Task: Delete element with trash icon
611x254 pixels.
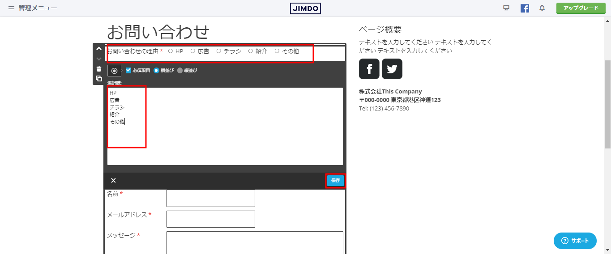Action: click(99, 68)
